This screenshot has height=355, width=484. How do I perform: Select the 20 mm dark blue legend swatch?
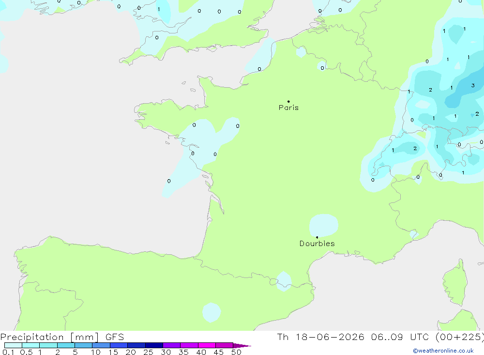[136, 345]
